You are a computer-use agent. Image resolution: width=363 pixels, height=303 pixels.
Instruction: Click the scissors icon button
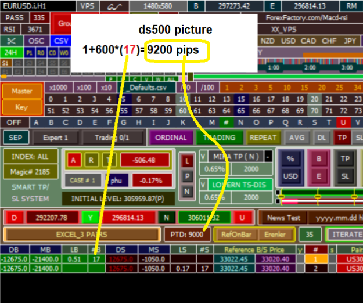12,41
